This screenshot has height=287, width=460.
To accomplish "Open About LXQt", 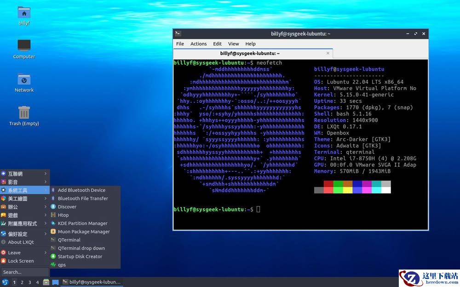I will pyautogui.click(x=25, y=242).
